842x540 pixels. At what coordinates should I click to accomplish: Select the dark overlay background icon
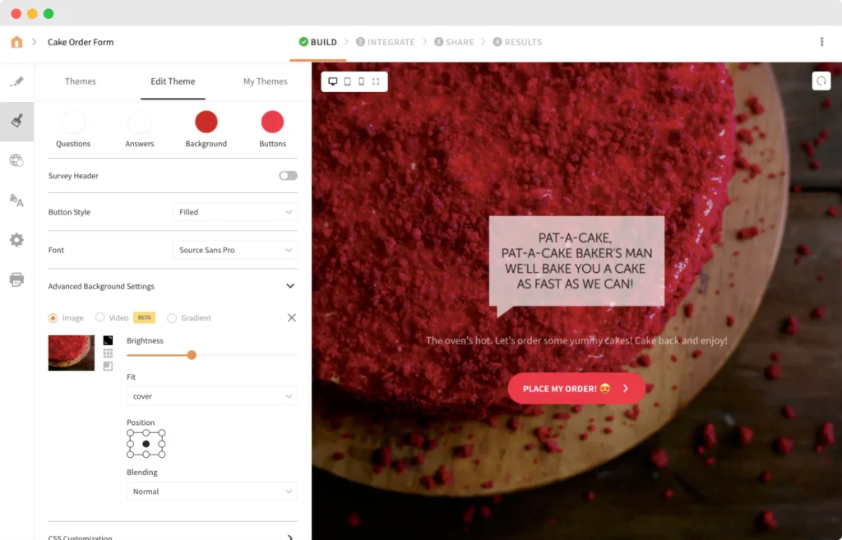(x=108, y=340)
